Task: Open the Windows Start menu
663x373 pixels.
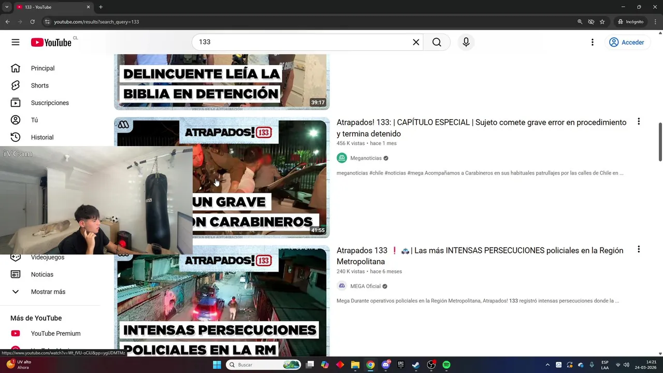Action: [217, 365]
